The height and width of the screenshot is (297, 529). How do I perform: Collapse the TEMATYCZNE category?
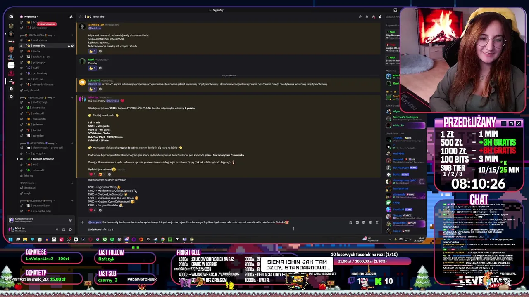tap(37, 97)
